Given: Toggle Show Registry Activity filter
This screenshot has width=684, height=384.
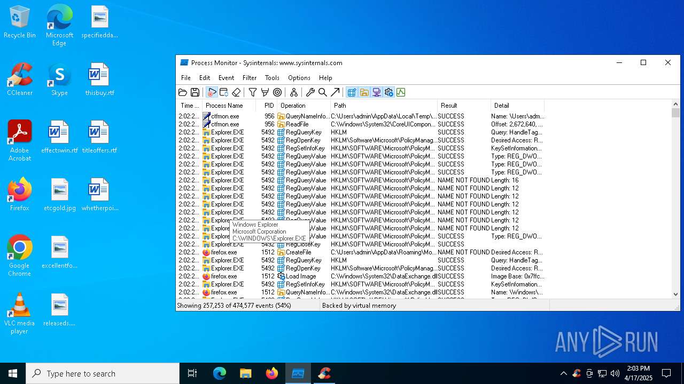Looking at the screenshot, I should point(352,92).
